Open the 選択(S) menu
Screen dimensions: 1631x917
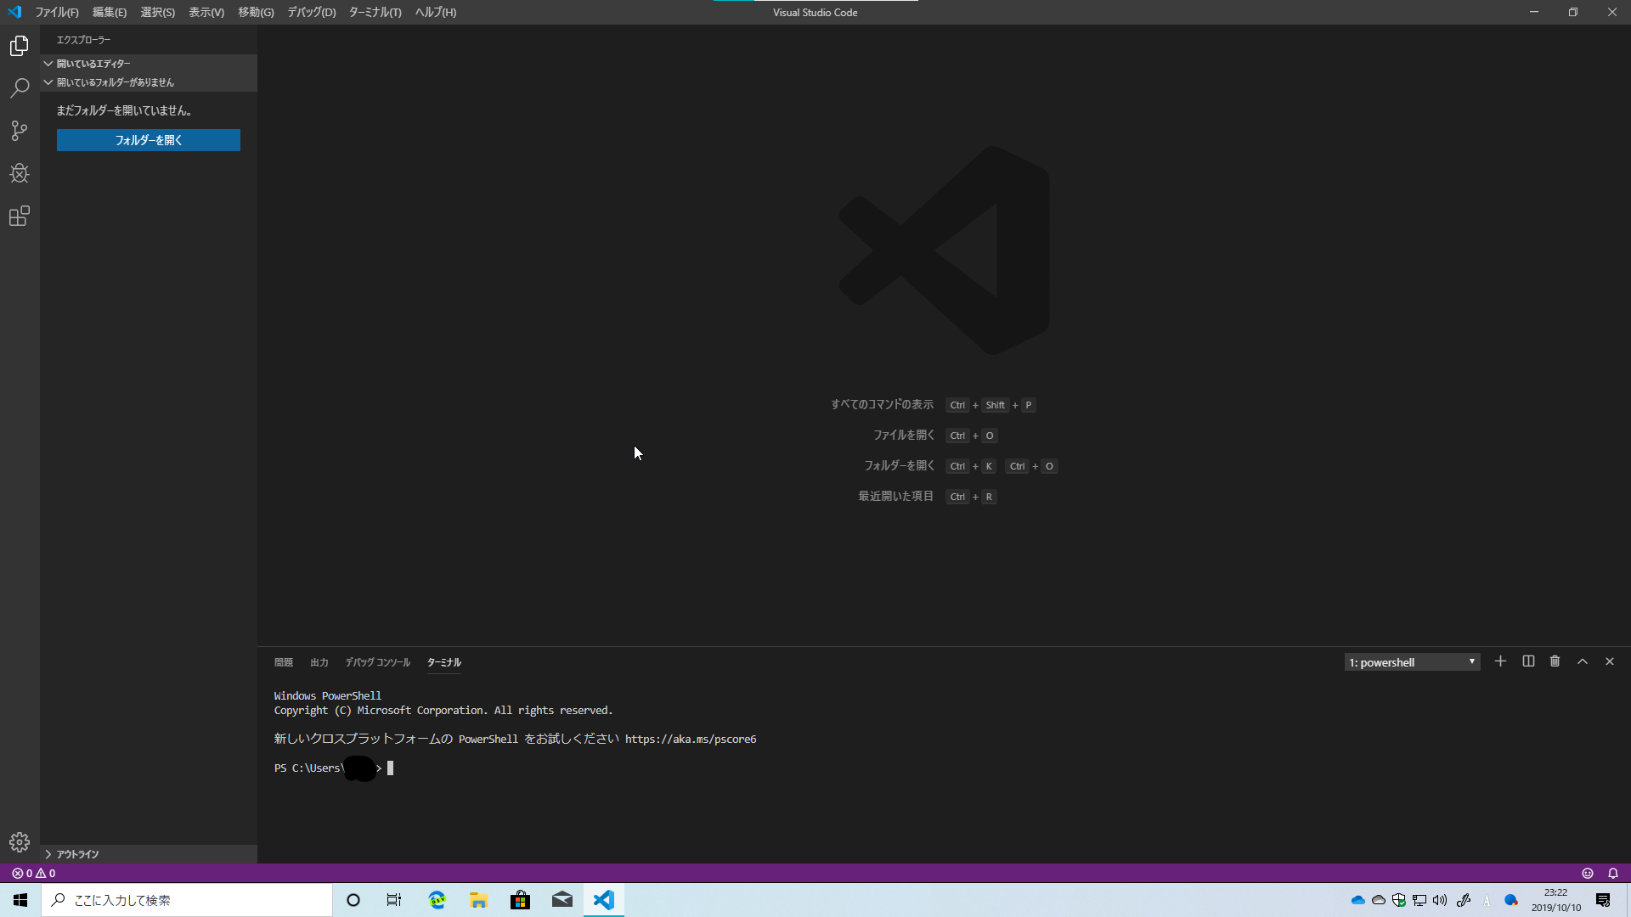157,12
